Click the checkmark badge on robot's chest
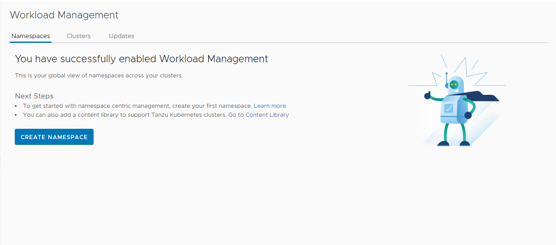This screenshot has height=245, width=556. pos(449,108)
